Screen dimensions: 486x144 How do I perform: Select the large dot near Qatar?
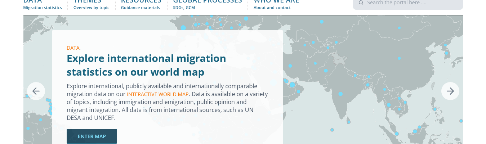(292, 85)
